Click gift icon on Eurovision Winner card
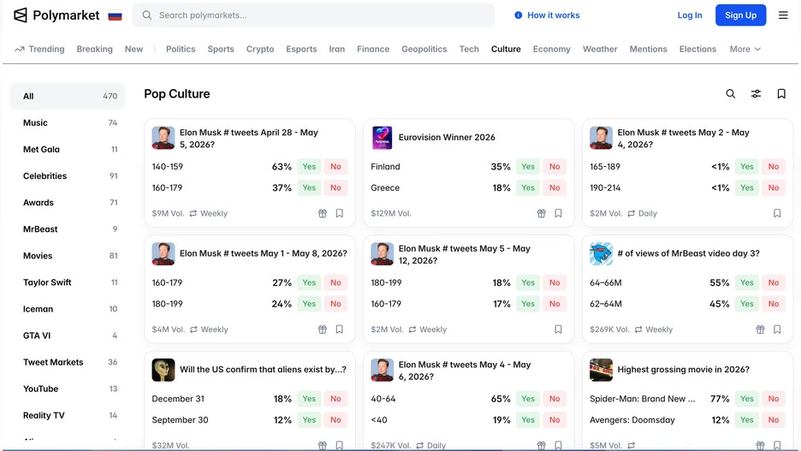The width and height of the screenshot is (801, 451). click(x=542, y=213)
